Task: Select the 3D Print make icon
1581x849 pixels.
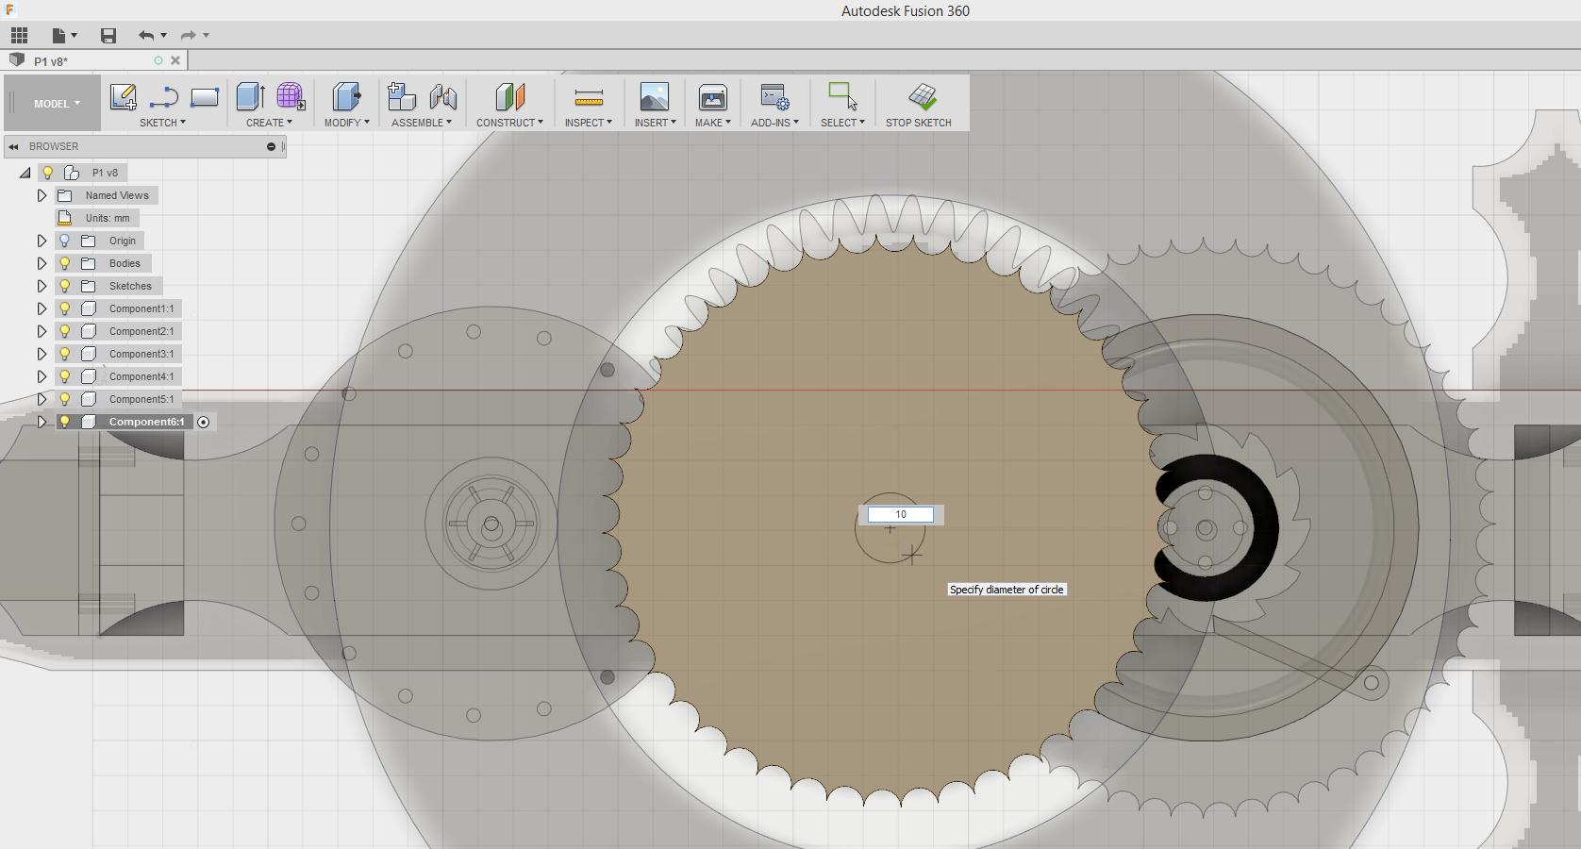Action: (712, 96)
